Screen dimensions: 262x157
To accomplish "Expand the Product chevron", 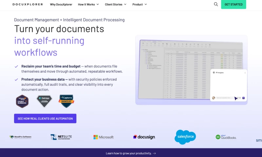I will [x=146, y=4].
